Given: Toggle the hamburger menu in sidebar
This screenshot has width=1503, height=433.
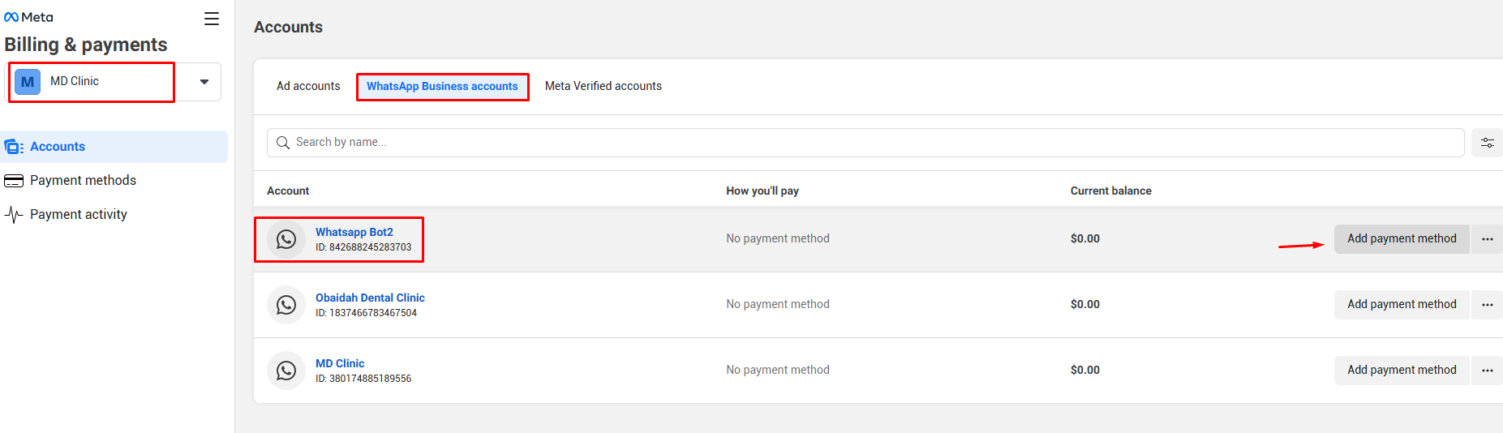Looking at the screenshot, I should coord(212,19).
